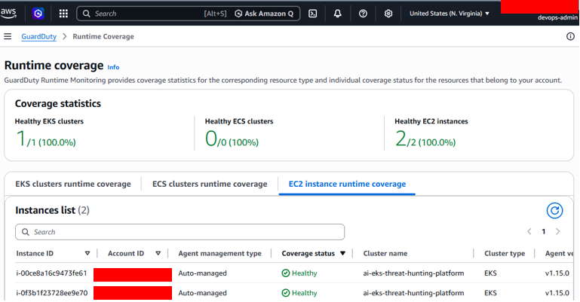Switch to ECS clusters runtime coverage tab

pos(210,184)
